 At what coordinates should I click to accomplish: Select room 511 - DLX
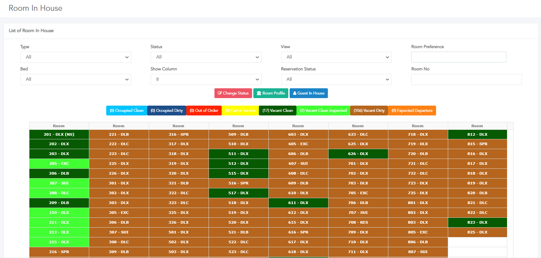point(239,154)
